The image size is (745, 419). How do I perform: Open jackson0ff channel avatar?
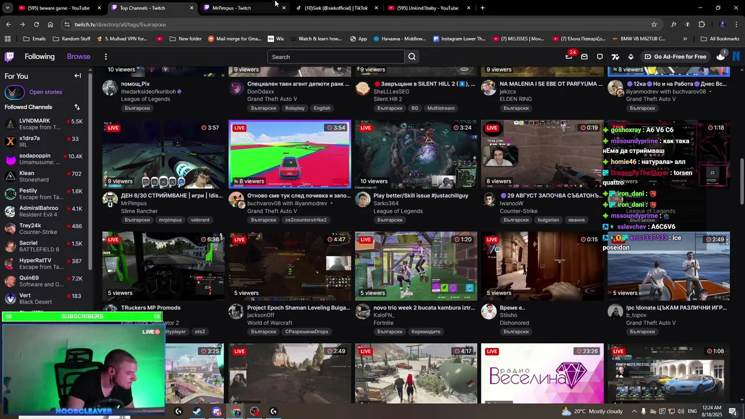[x=236, y=312]
